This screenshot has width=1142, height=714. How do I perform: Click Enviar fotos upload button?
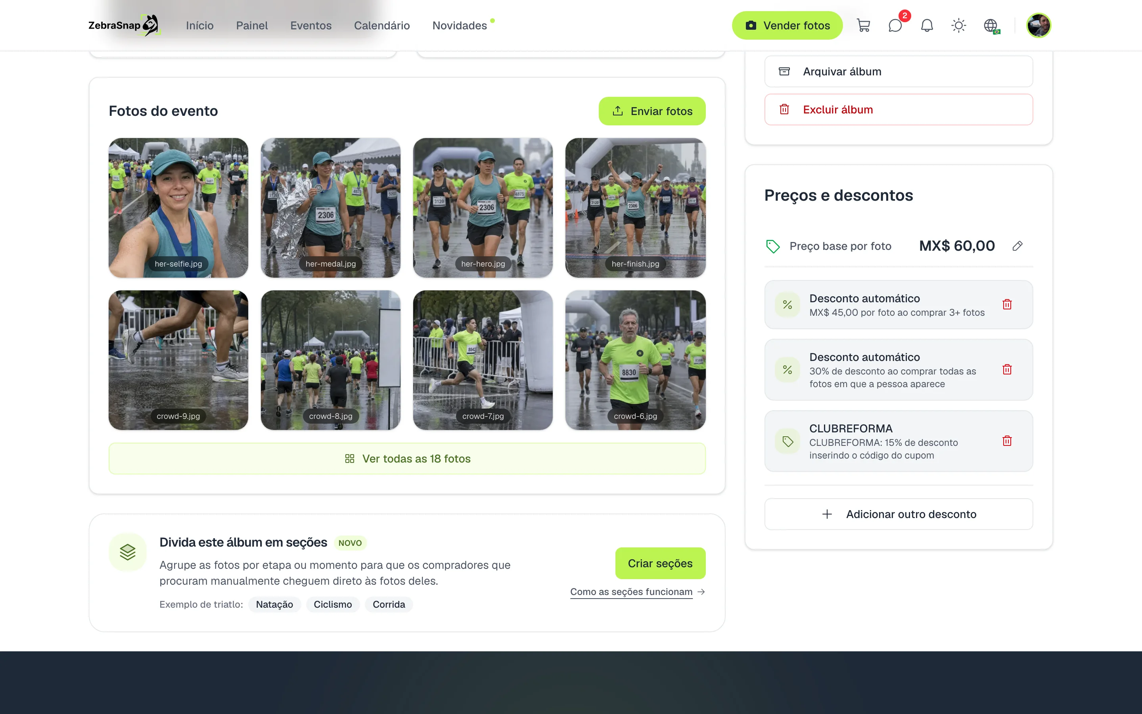click(652, 111)
